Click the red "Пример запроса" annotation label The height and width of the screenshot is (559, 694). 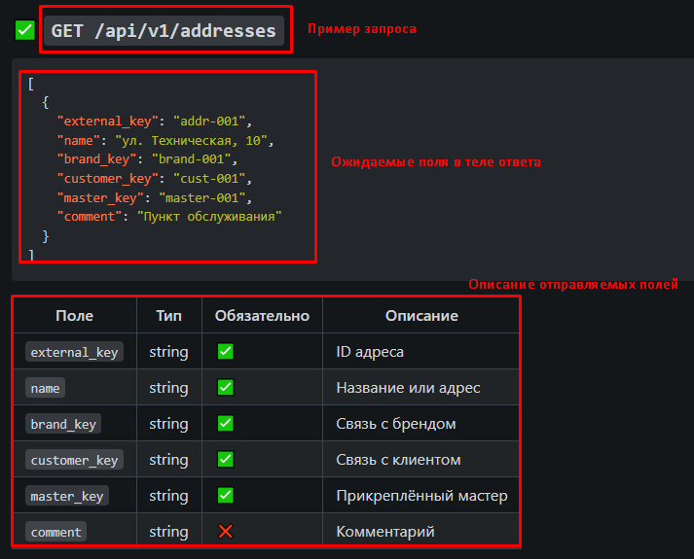tap(361, 29)
